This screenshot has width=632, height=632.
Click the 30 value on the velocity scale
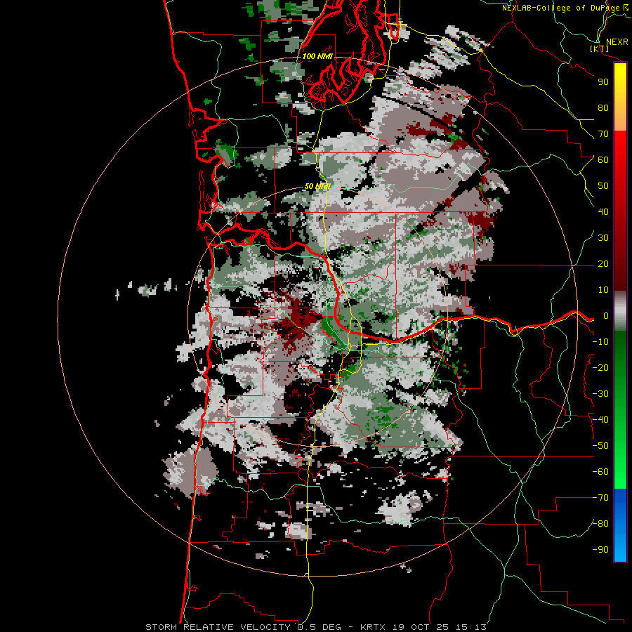pyautogui.click(x=603, y=238)
